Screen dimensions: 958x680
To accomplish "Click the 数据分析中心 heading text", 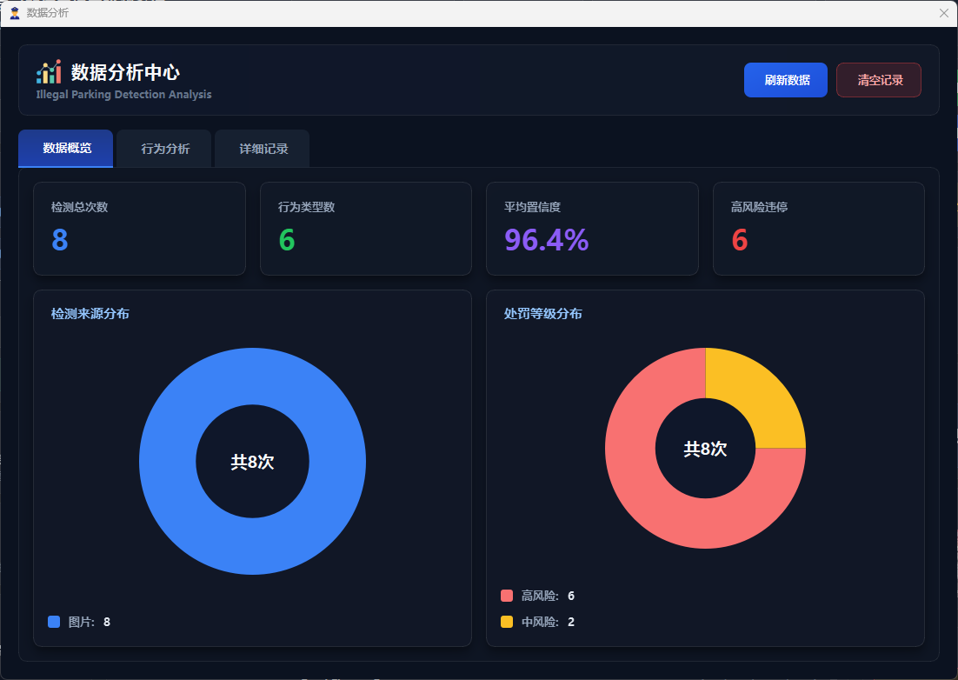I will (125, 72).
